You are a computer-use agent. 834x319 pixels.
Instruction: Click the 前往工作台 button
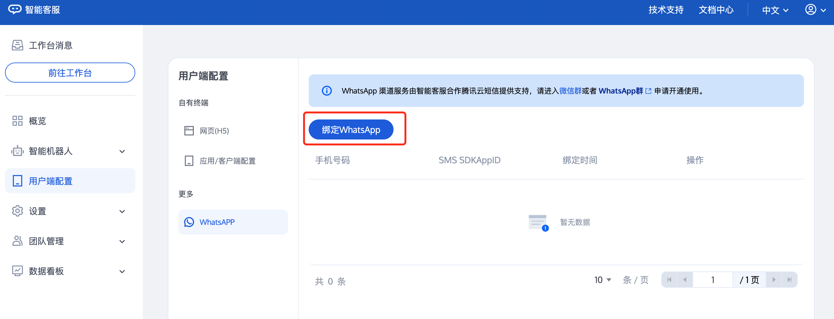click(x=70, y=73)
